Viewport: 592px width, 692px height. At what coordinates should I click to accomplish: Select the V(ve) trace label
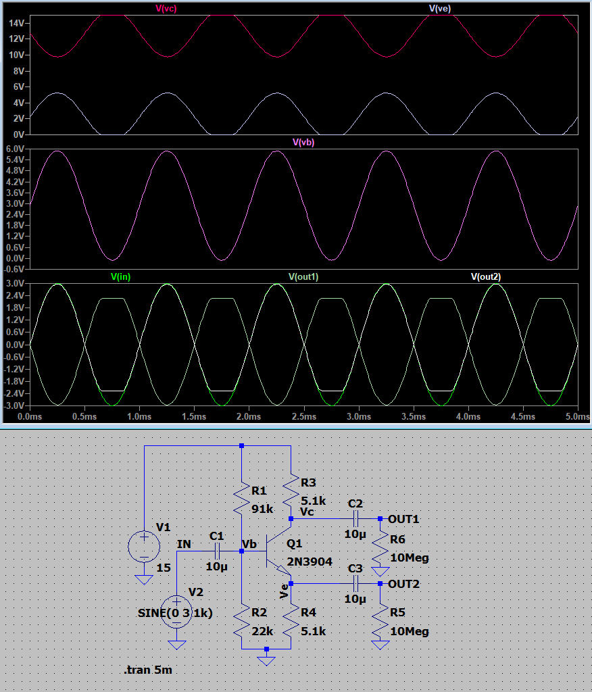pyautogui.click(x=440, y=8)
